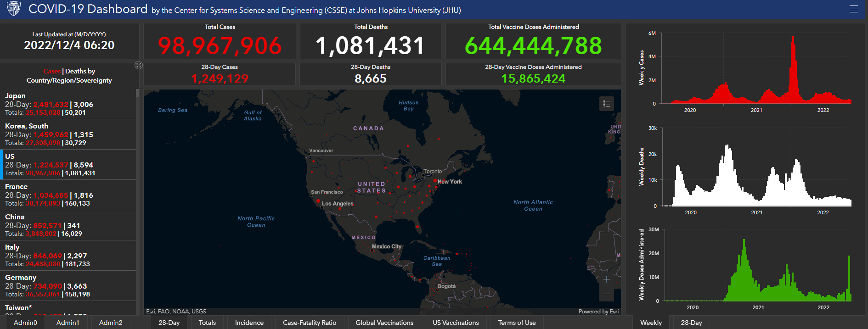868x329 pixels.
Task: Click the San Francisco label on map
Action: 327,192
